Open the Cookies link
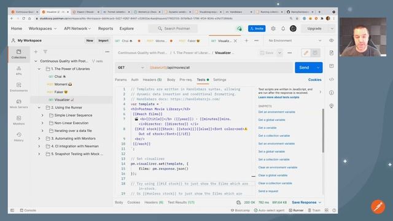The image size is (393, 221). click(x=315, y=80)
